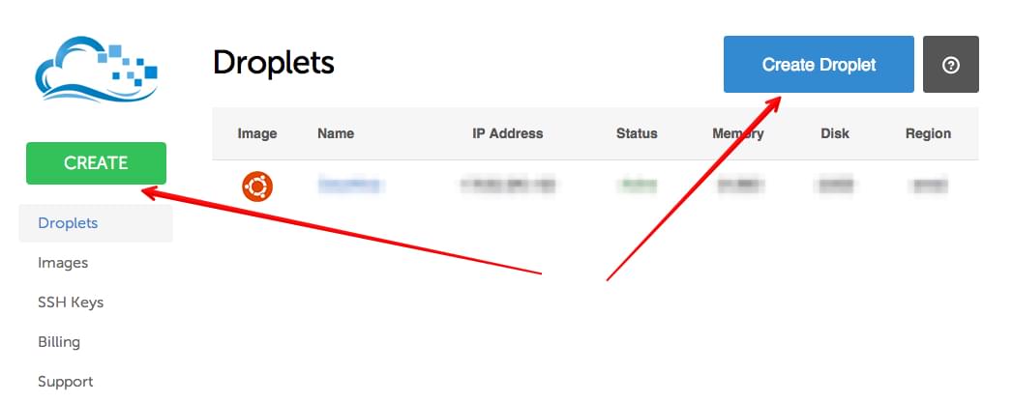Click the Memory column header
This screenshot has width=1013, height=403.
(x=738, y=134)
